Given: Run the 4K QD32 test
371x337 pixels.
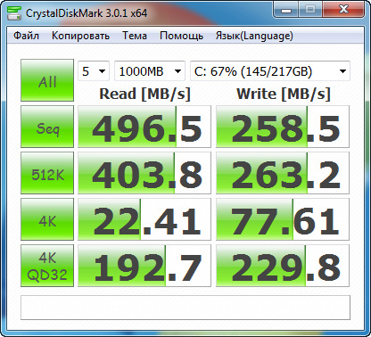Looking at the screenshot, I should click(47, 266).
